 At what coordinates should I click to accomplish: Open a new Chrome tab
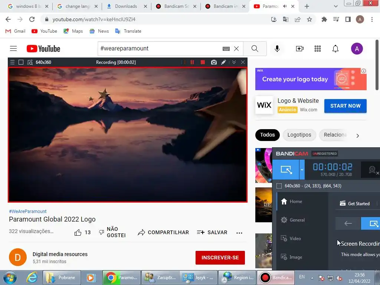coord(307,6)
